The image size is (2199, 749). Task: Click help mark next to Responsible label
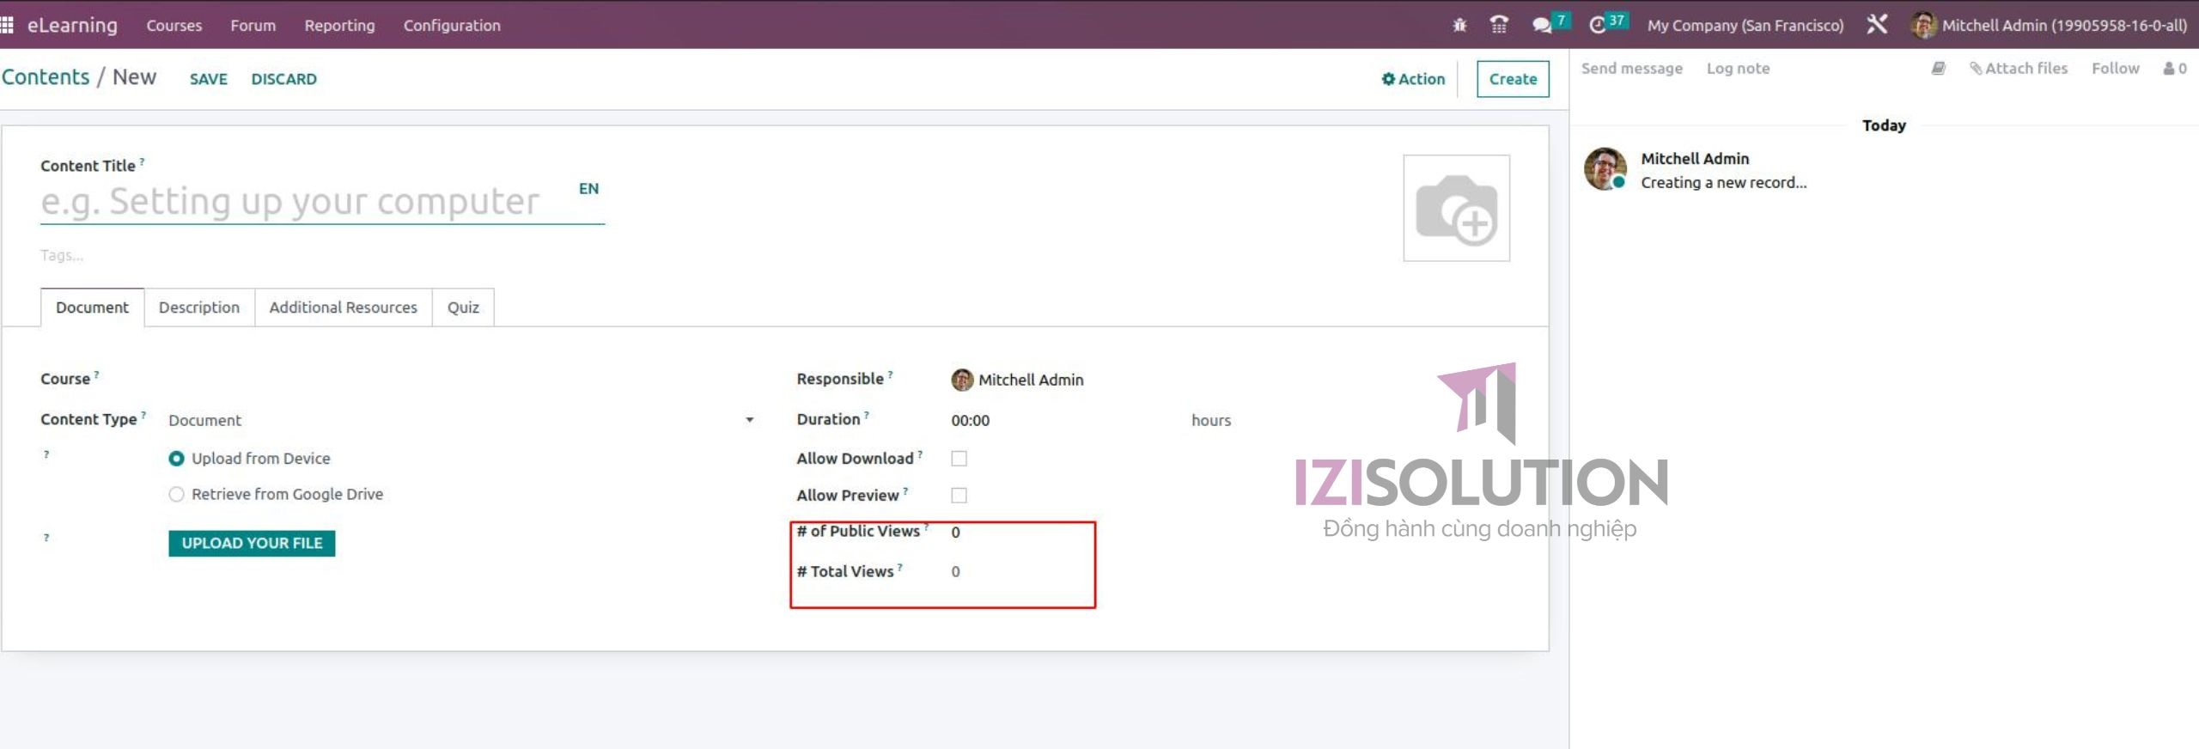890,374
